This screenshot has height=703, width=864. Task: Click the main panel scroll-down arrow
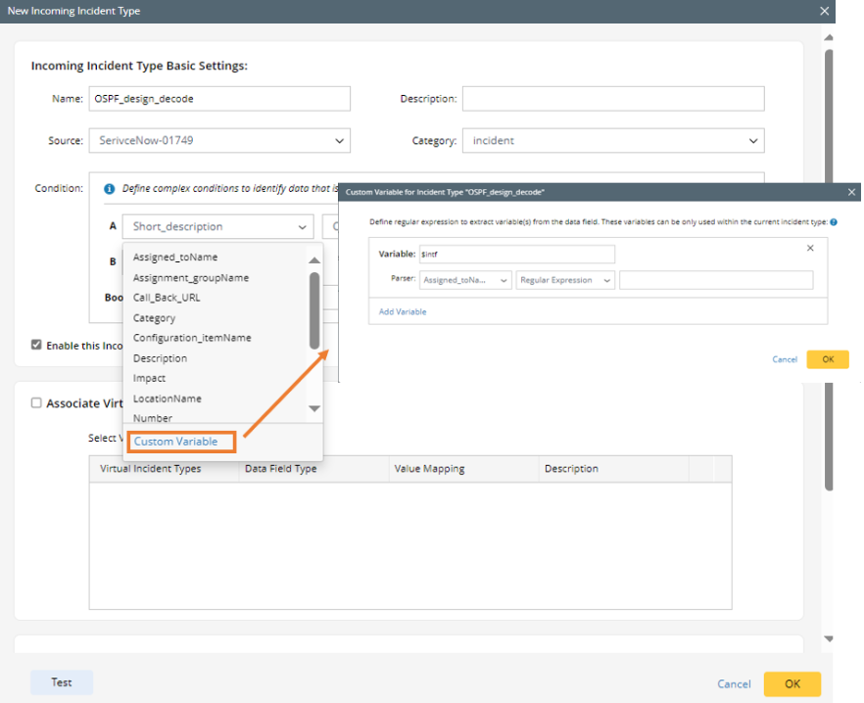point(829,638)
